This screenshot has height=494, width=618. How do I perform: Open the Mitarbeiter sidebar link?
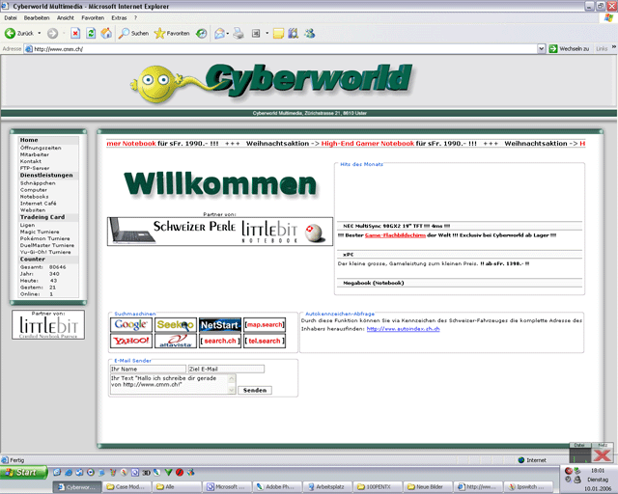[35, 154]
